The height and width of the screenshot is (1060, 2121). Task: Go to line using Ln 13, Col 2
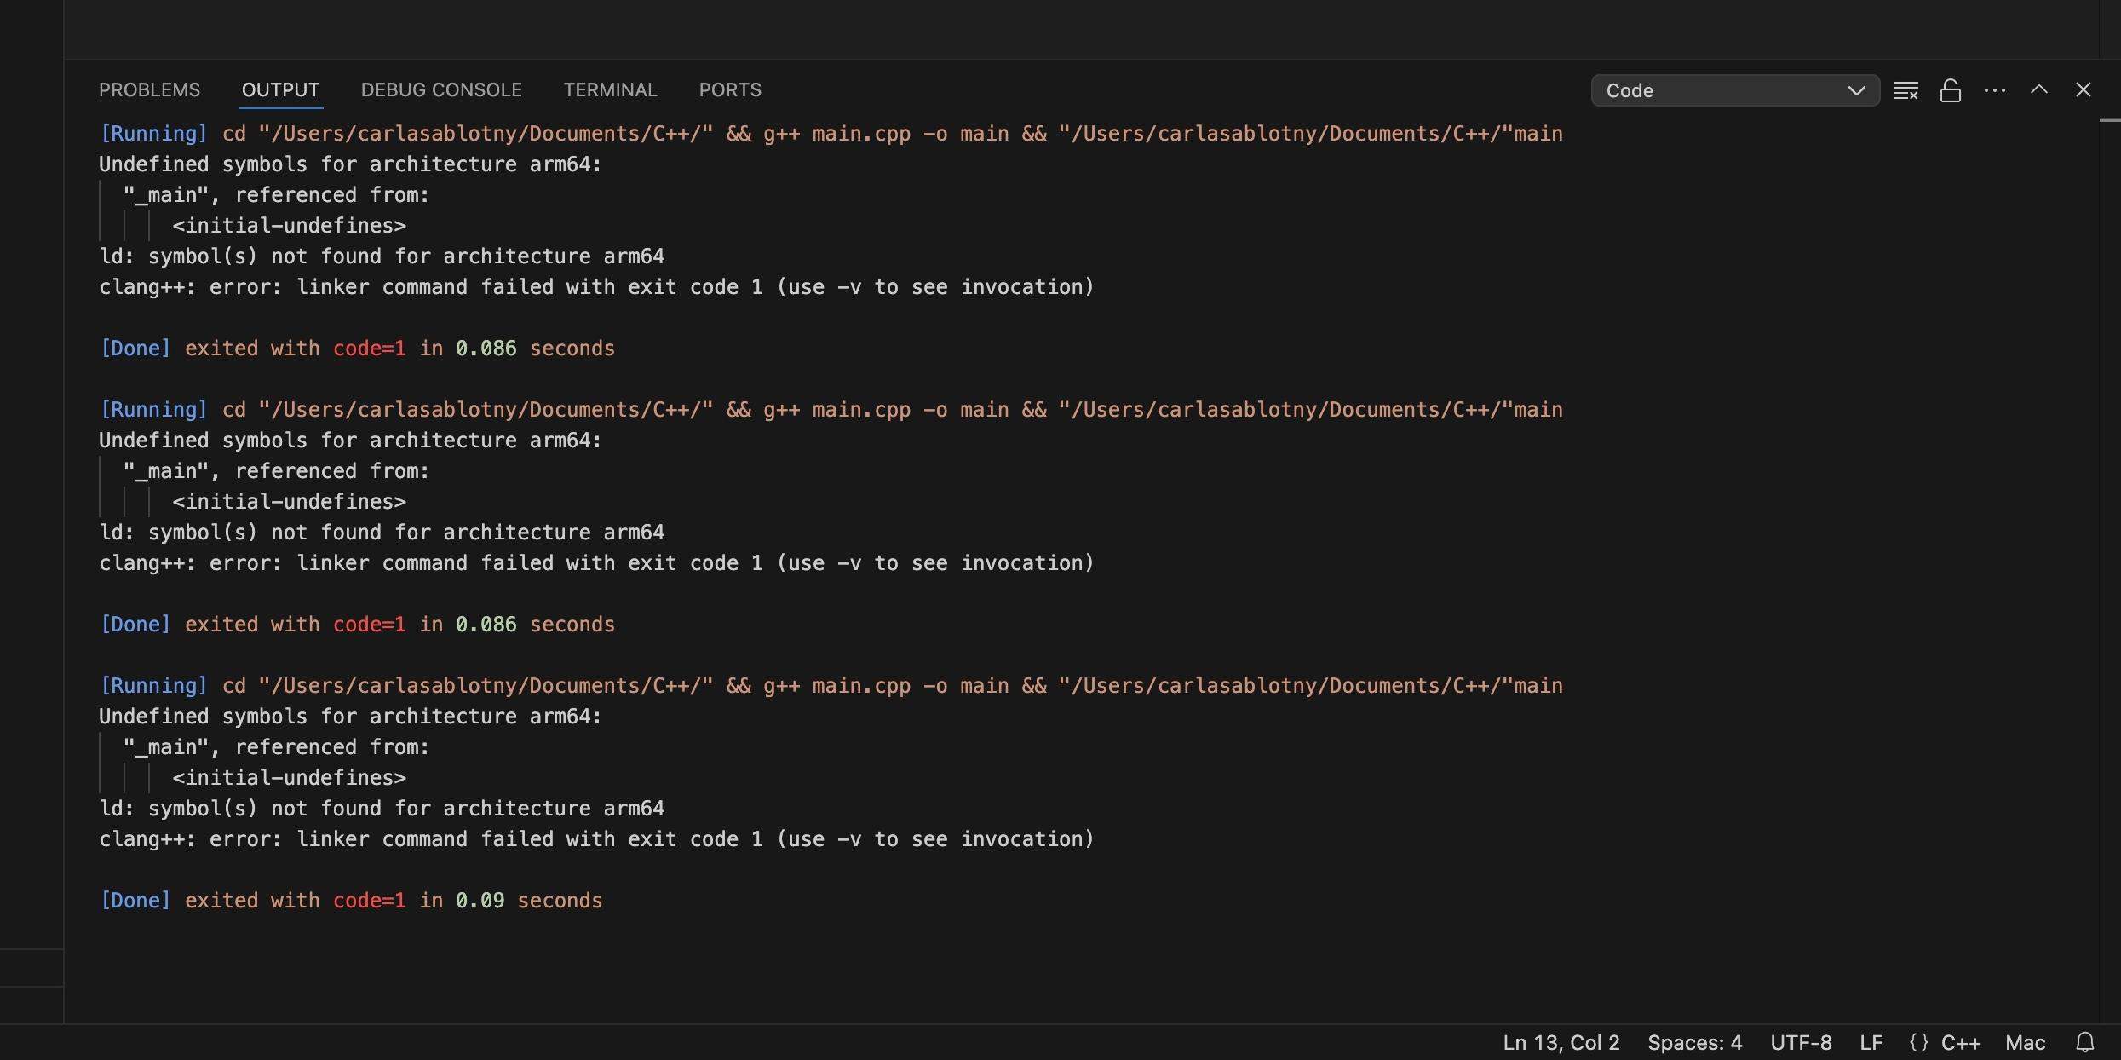tap(1560, 1041)
